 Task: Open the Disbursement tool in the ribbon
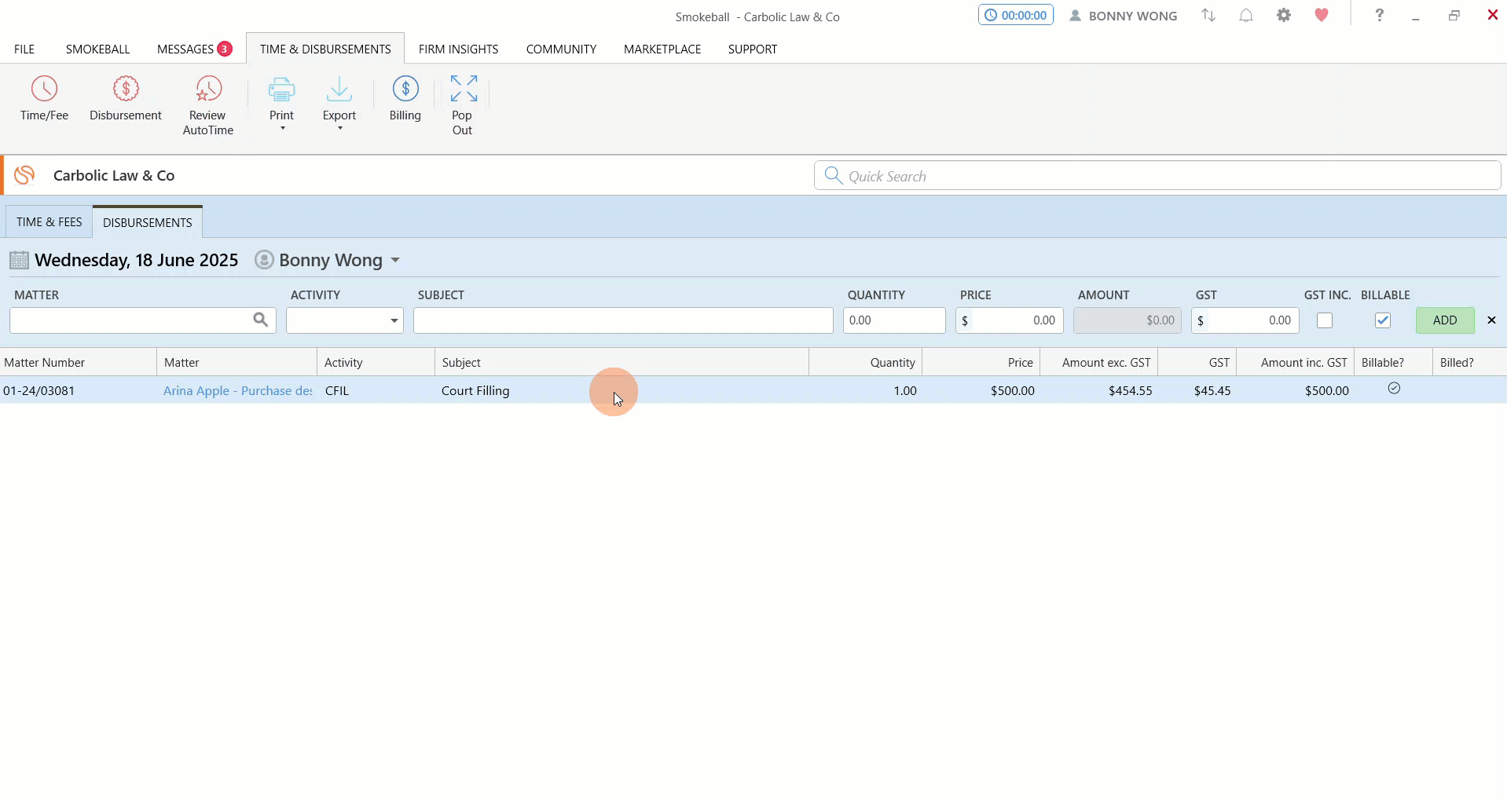click(x=126, y=98)
